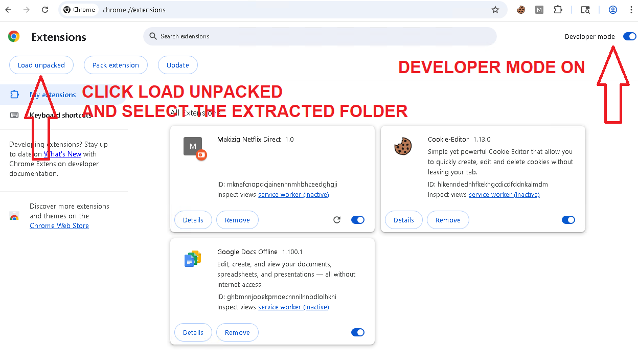Open the browser profile account icon
This screenshot has height=363, width=638.
coord(612,10)
